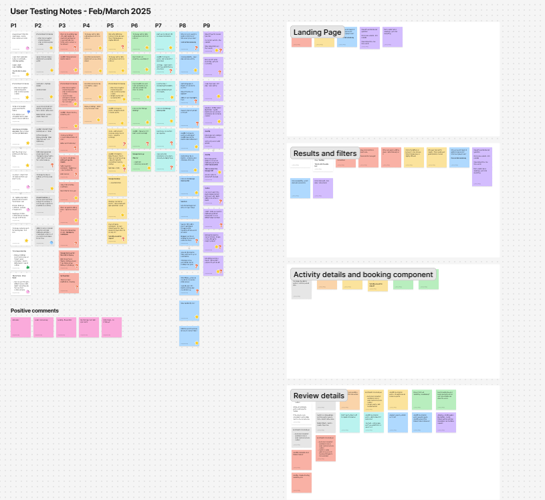This screenshot has width=545, height=500.
Task: Select the P3 column header
Action: pyautogui.click(x=62, y=25)
